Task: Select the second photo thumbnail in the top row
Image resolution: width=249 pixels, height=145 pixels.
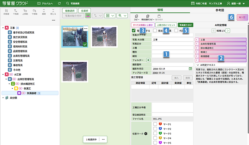Action: [x=104, y=37]
